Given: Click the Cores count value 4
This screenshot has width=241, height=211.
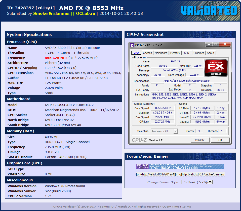Looking at the screenshot, I should (x=199, y=131).
